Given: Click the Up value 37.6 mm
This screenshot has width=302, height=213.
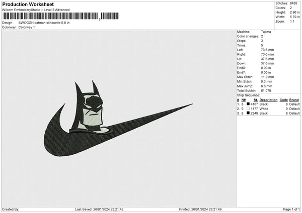Looking at the screenshot, I should [267, 59].
